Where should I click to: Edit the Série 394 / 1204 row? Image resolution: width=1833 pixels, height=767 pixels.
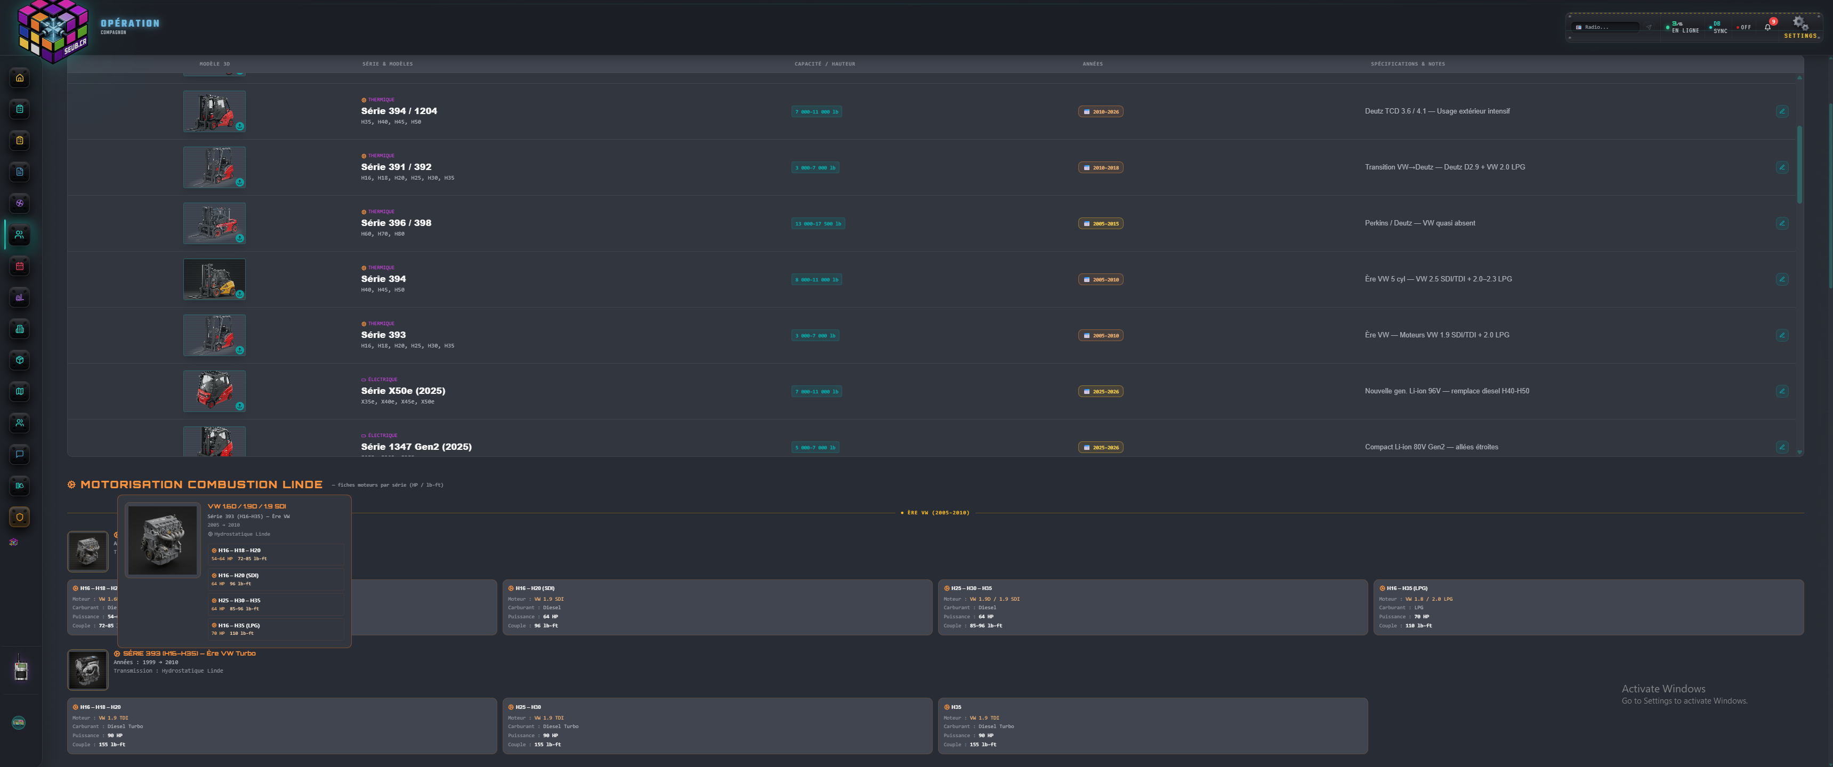(1782, 111)
